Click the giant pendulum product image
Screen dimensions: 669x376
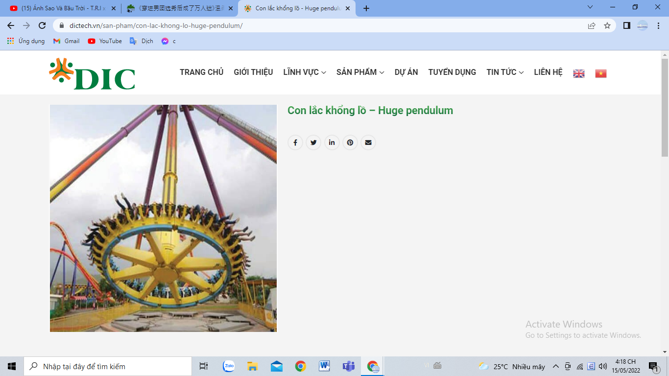pos(163,218)
